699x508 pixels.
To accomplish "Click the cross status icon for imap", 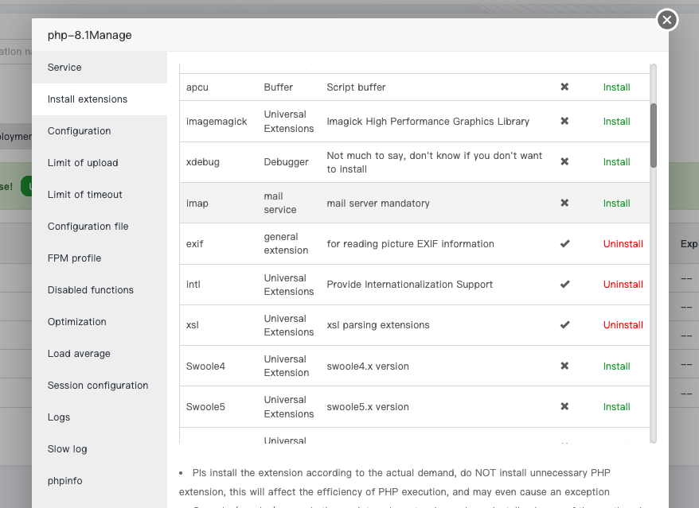I will click(564, 203).
